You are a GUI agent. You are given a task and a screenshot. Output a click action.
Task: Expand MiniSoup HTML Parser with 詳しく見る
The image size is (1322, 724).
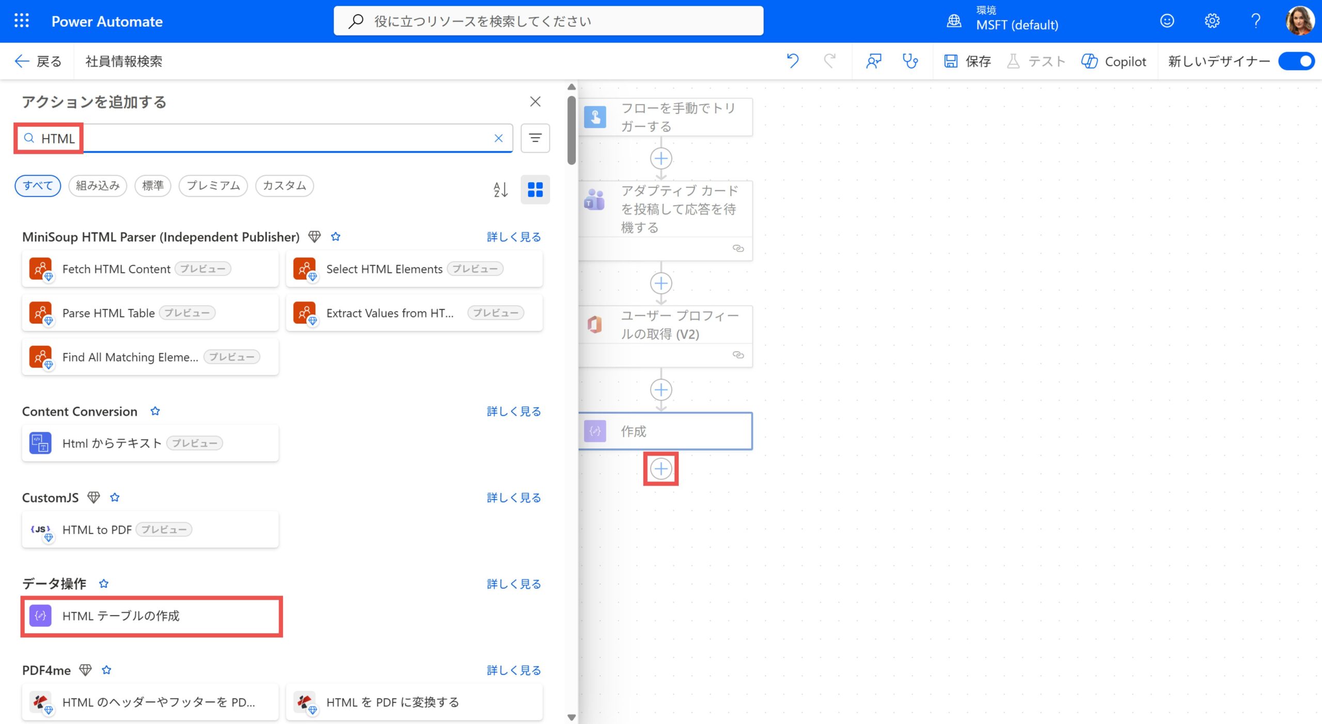coord(513,237)
